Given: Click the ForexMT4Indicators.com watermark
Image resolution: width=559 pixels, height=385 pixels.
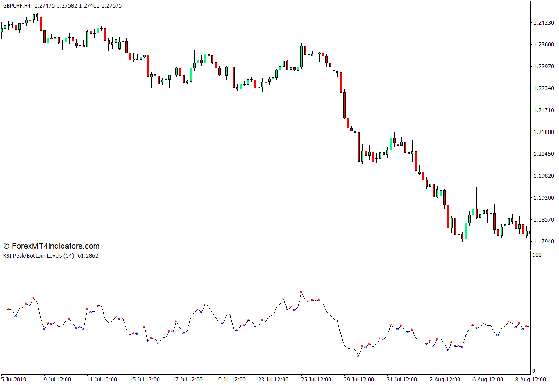Looking at the screenshot, I should (51, 246).
